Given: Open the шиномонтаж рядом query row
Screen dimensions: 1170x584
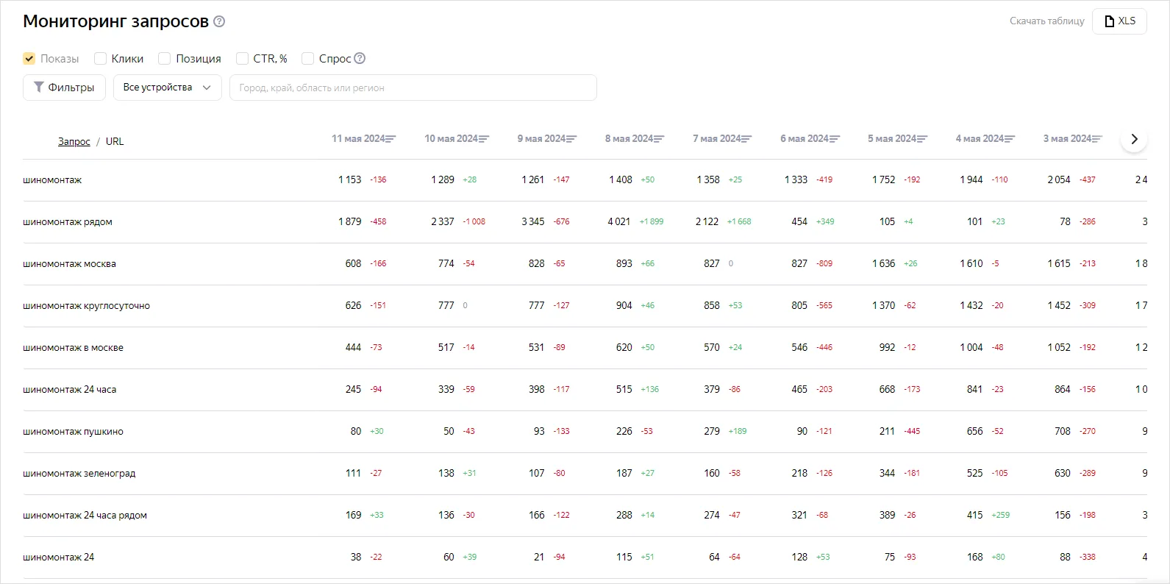Looking at the screenshot, I should [68, 222].
